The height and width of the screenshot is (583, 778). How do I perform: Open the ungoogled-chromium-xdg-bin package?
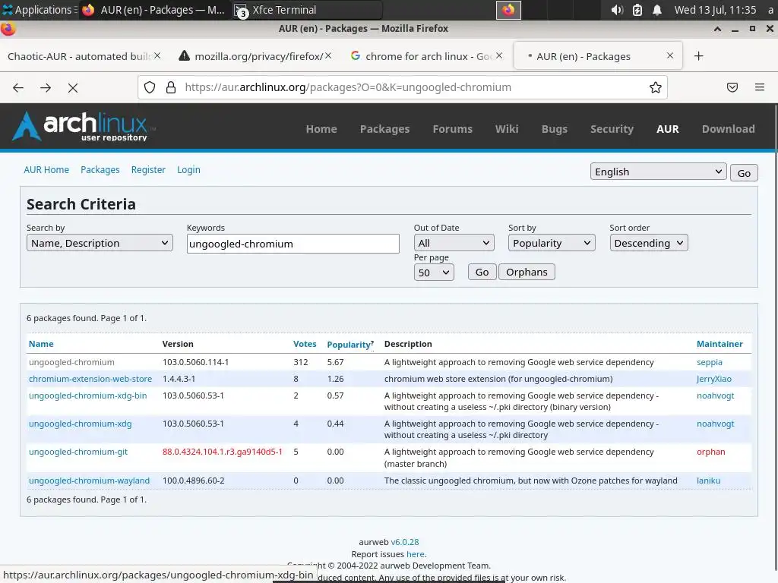click(88, 395)
